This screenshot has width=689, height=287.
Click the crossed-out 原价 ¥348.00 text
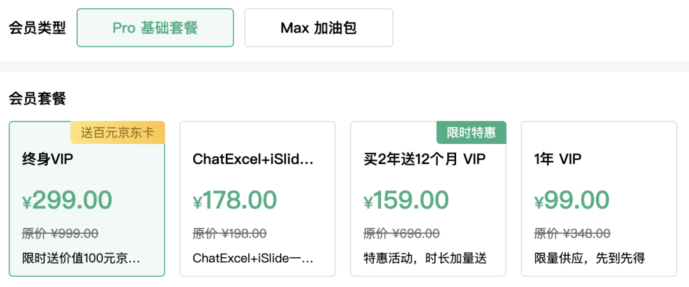click(x=572, y=234)
